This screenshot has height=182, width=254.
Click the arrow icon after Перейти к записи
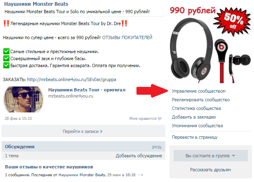(x=101, y=131)
